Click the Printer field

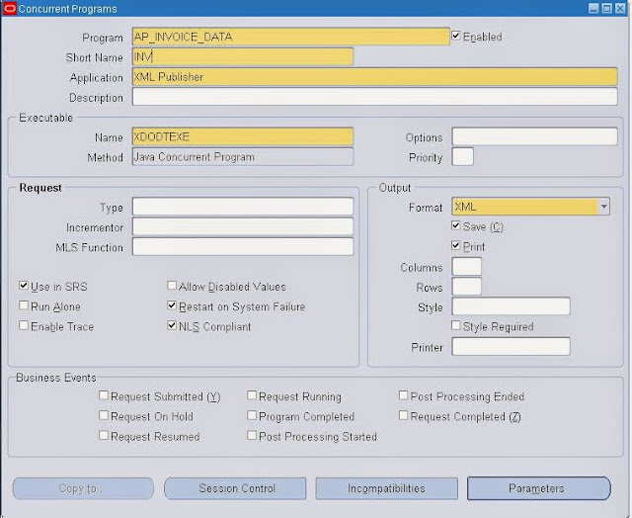pos(512,347)
